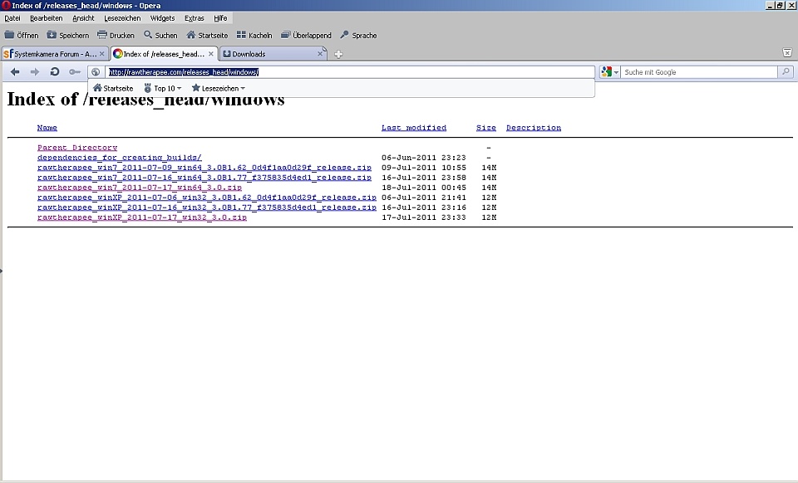Reload the current page
Viewport: 798px width, 483px height.
click(x=55, y=72)
